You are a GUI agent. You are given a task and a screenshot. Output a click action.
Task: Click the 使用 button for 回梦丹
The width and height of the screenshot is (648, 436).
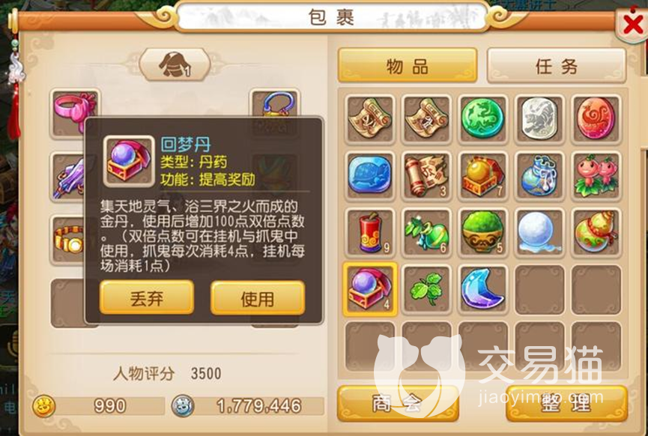tap(258, 298)
